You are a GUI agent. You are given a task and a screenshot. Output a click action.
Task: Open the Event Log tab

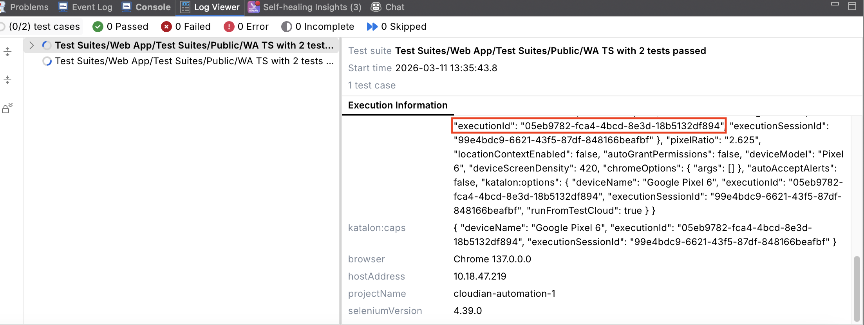tap(85, 7)
